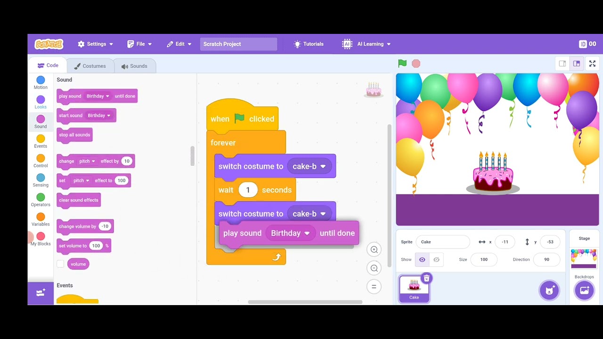Enter full screen stage mode
603x339 pixels.
[x=593, y=64]
